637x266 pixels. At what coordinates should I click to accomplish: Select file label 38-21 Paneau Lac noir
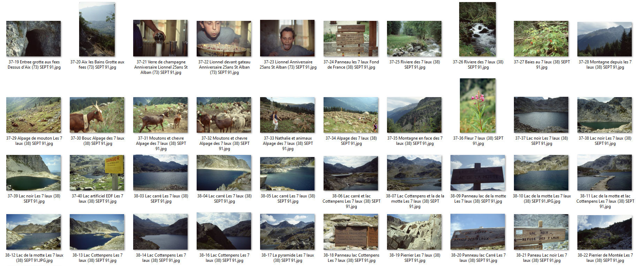click(541, 258)
